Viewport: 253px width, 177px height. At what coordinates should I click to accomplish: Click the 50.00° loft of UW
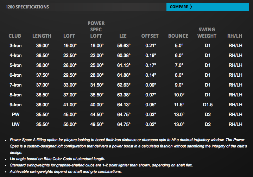tap(70, 125)
